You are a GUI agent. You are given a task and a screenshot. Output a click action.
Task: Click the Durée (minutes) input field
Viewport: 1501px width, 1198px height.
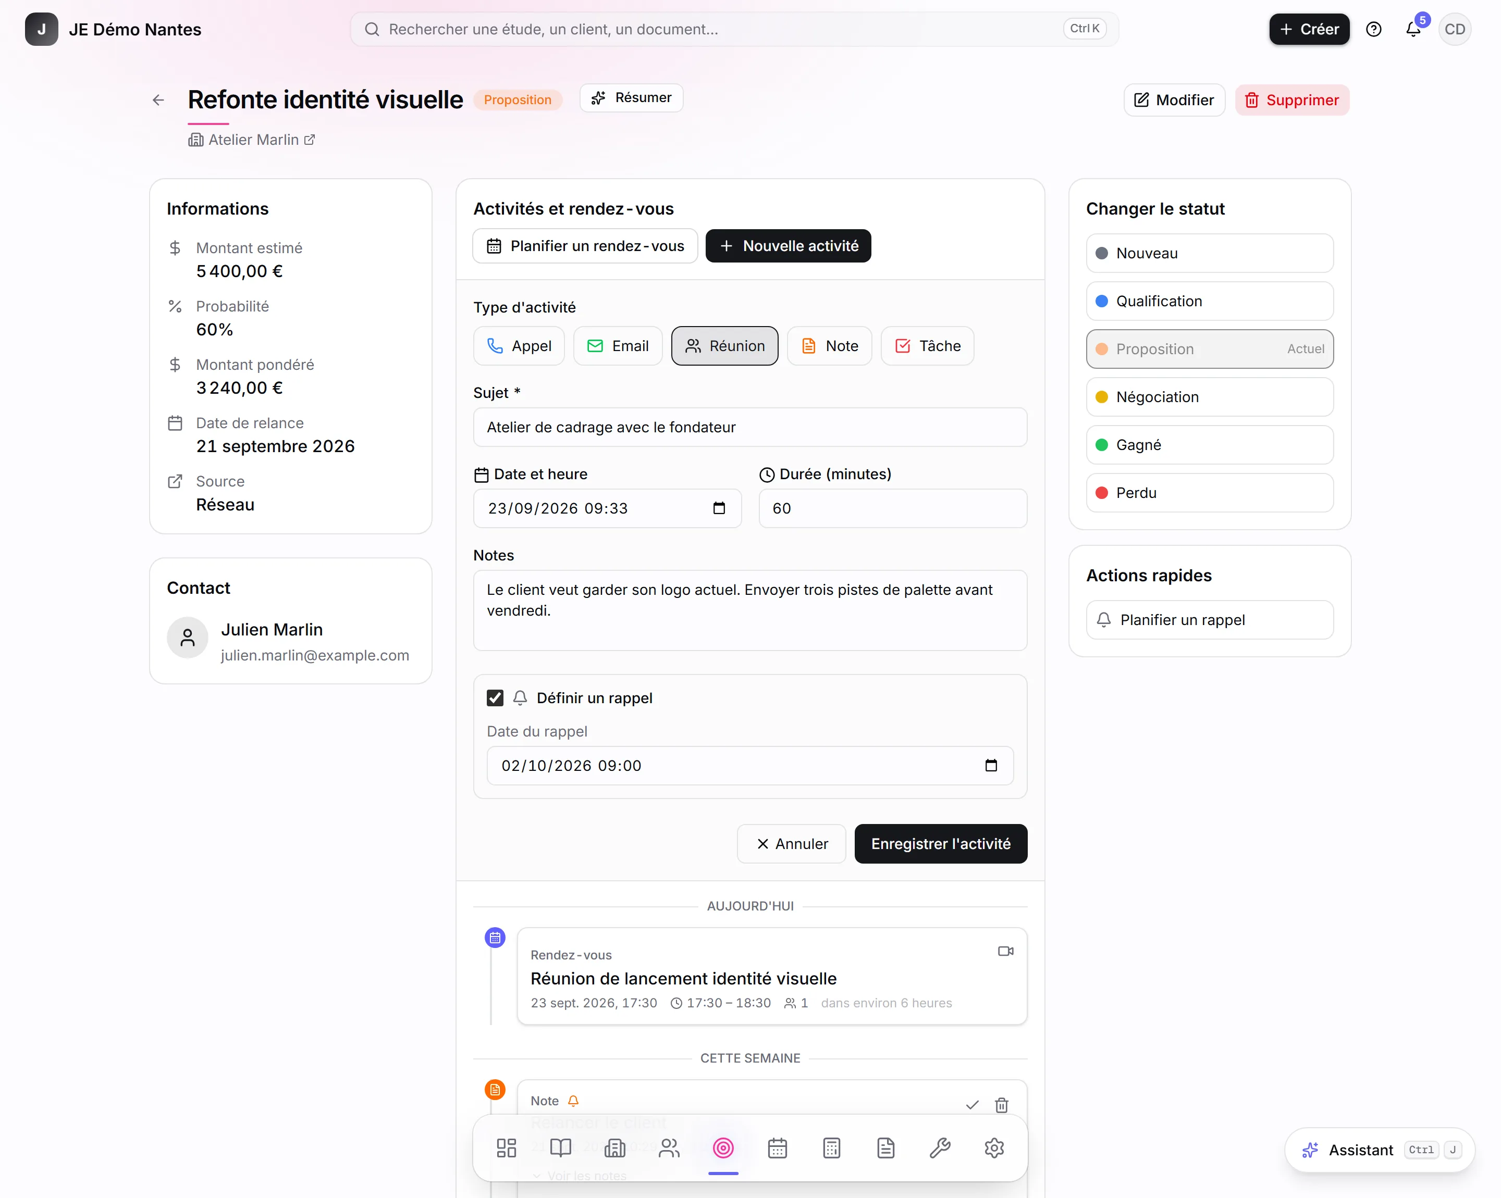pyautogui.click(x=893, y=508)
